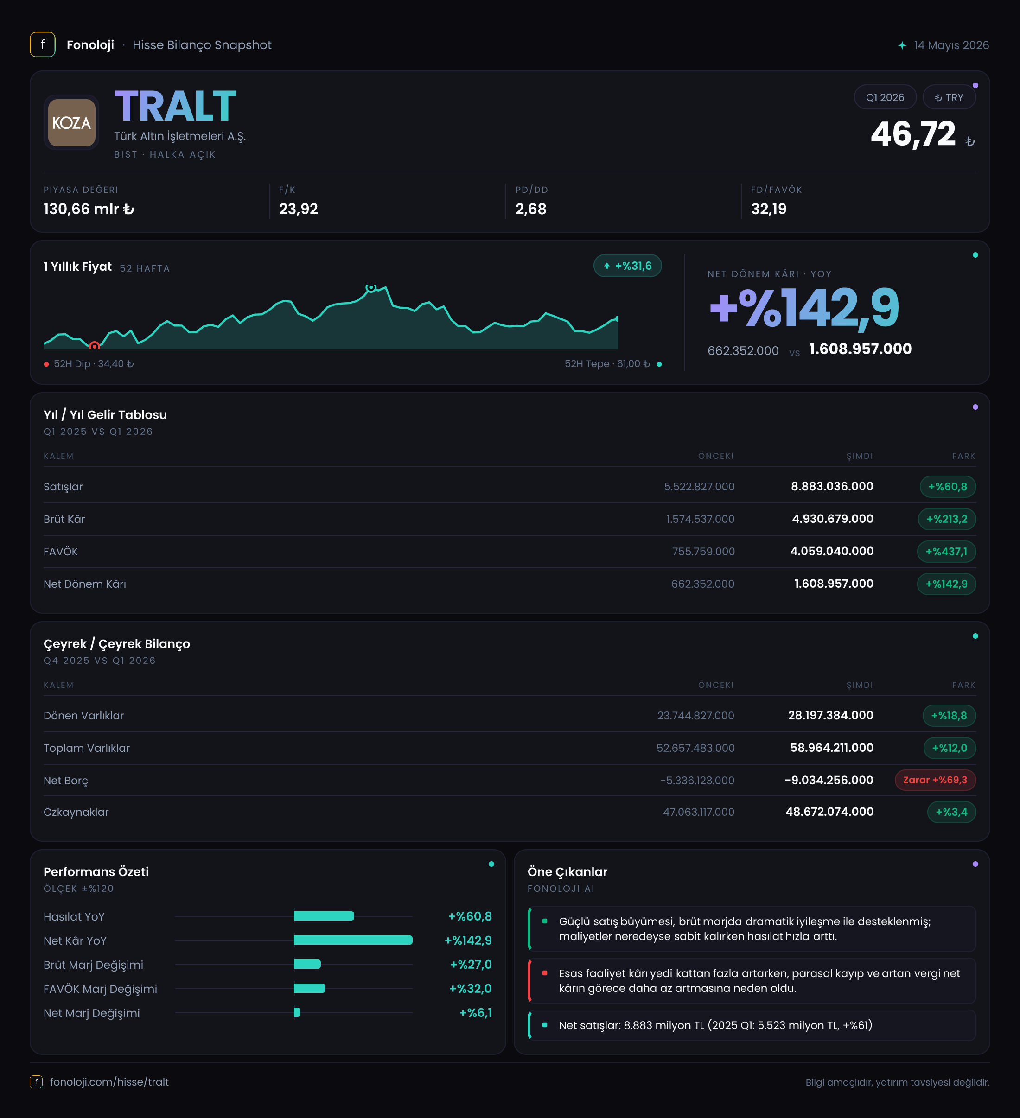Click the TRY currency pill

click(x=949, y=97)
